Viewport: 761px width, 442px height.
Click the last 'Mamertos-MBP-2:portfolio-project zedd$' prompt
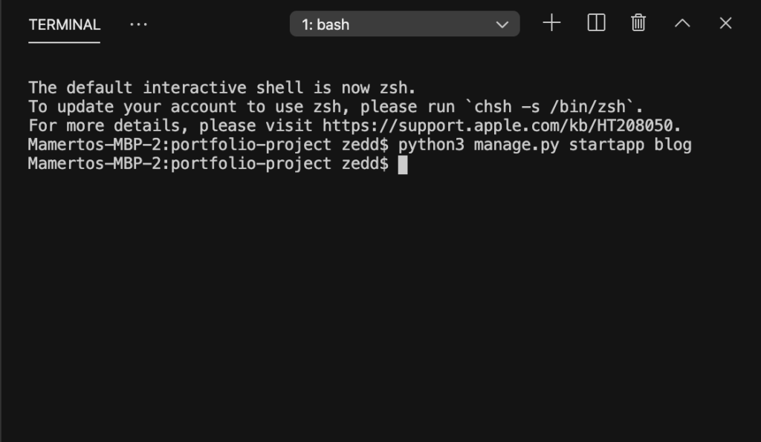point(209,164)
